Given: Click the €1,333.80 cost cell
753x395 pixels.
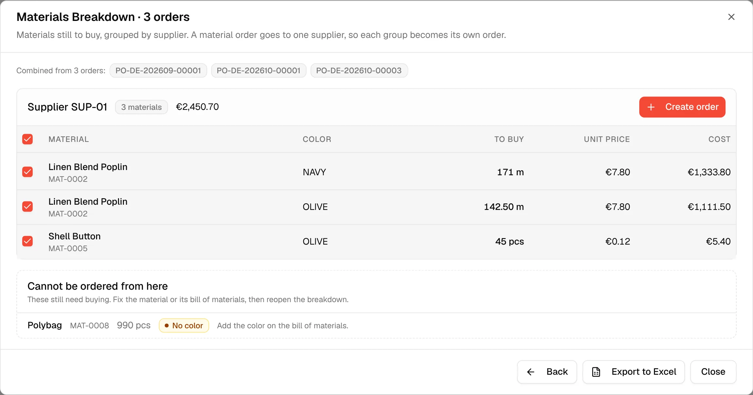Looking at the screenshot, I should coord(709,172).
